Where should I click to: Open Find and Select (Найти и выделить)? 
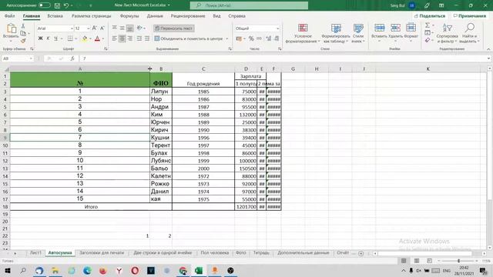(x=469, y=33)
